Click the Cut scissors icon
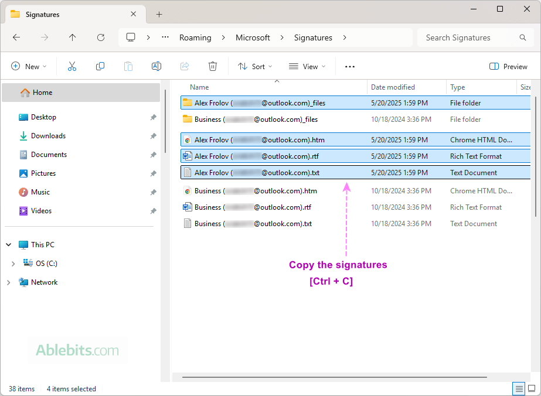Screen dimensions: 541x396 72,66
